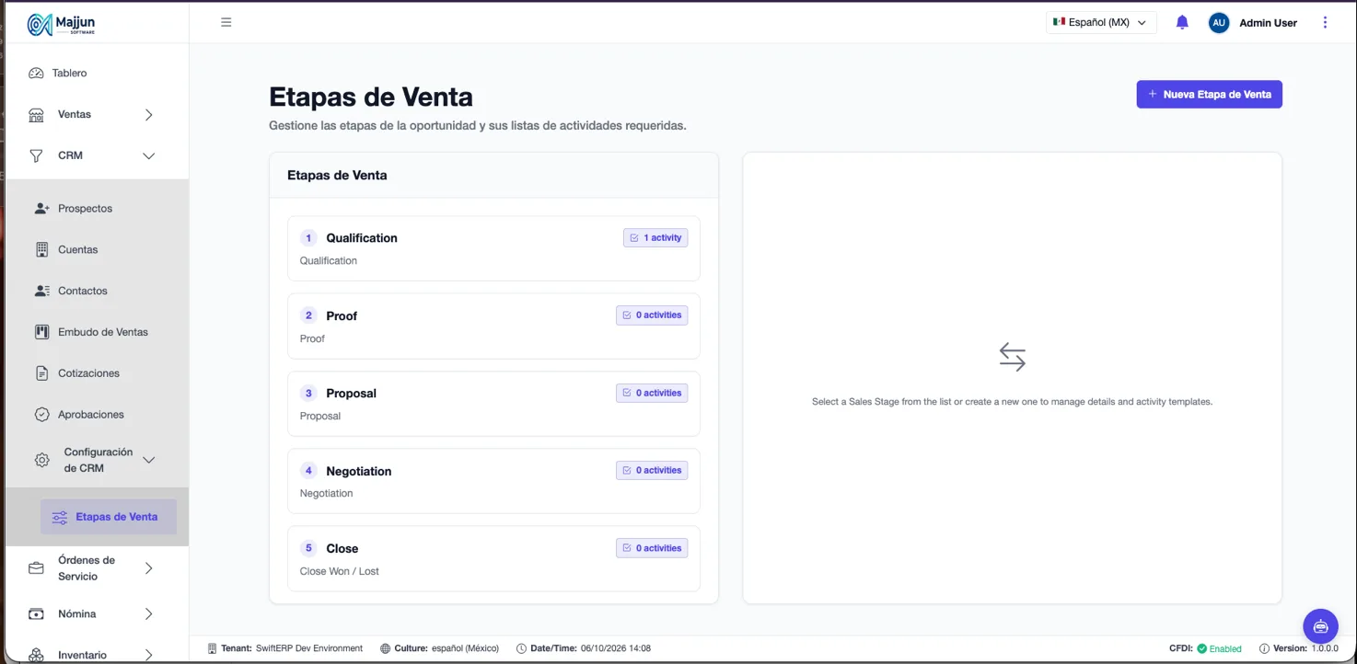Click the AU user avatar
This screenshot has width=1357, height=664.
pyautogui.click(x=1219, y=23)
